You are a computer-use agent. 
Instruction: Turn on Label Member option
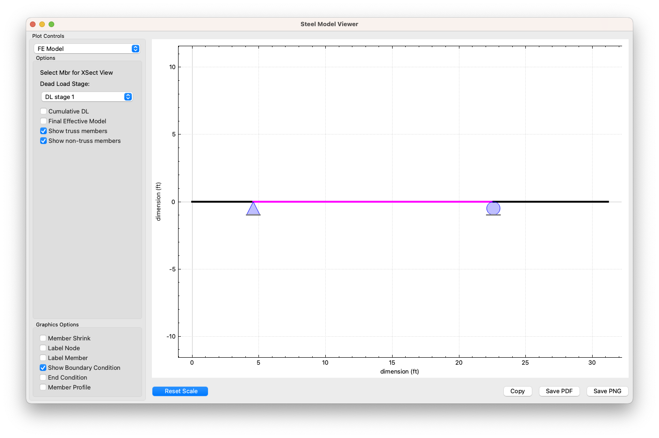(x=43, y=358)
